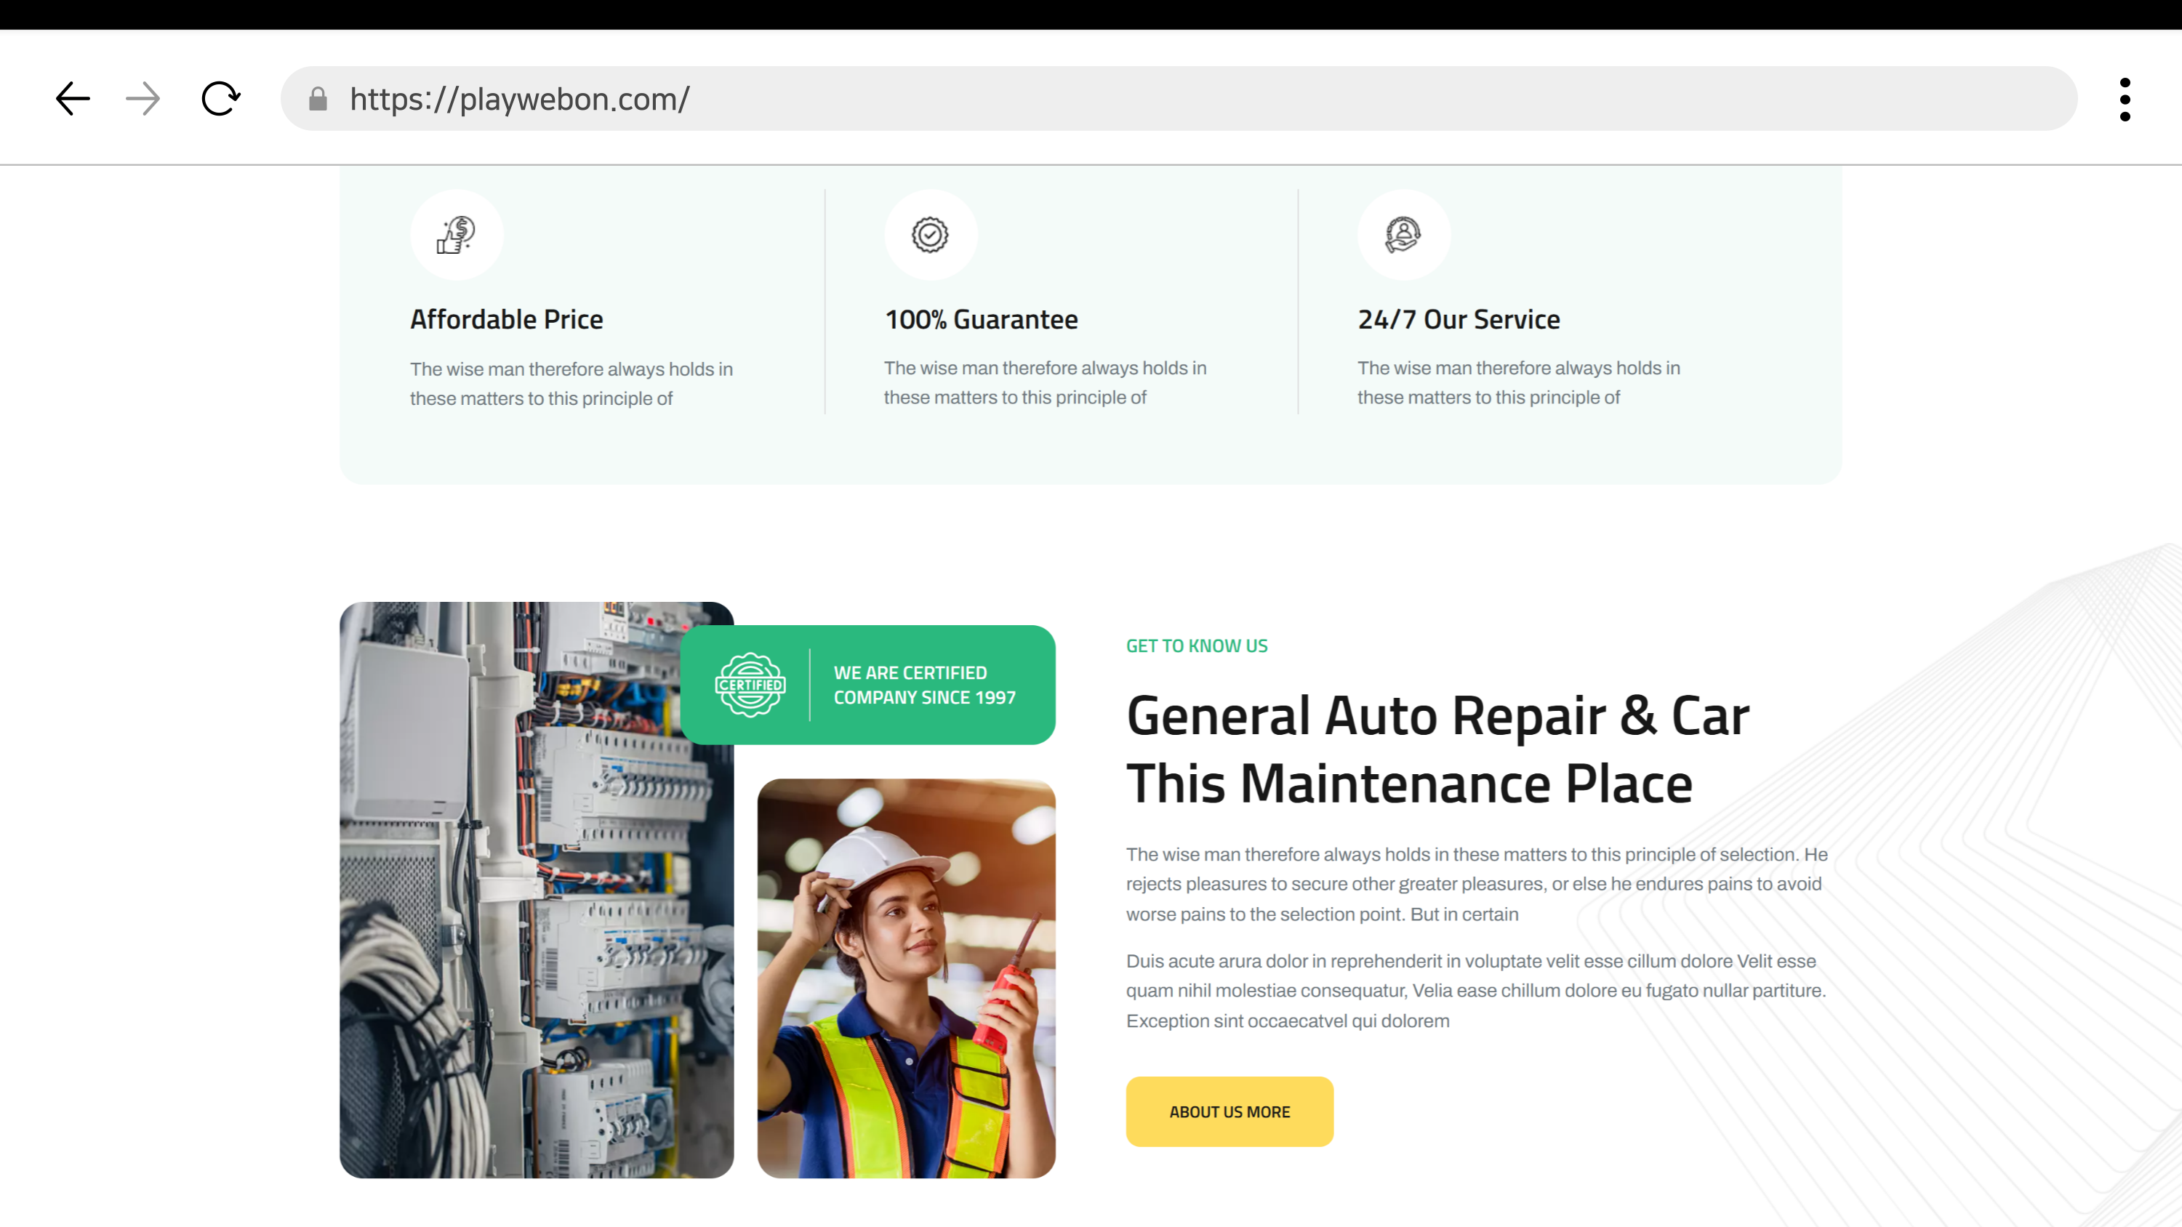The width and height of the screenshot is (2182, 1227).
Task: Click the Certified stamp icon
Action: coord(750,684)
